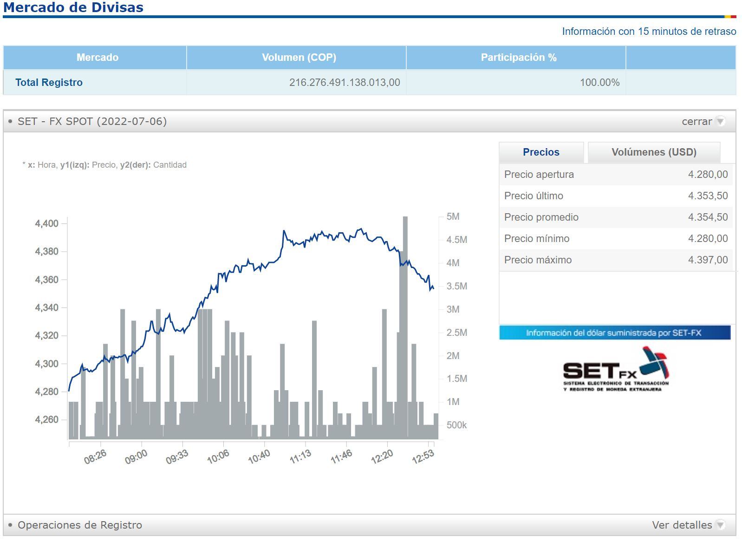
Task: Click the 5M label on the right axis
Action: pyautogui.click(x=453, y=216)
